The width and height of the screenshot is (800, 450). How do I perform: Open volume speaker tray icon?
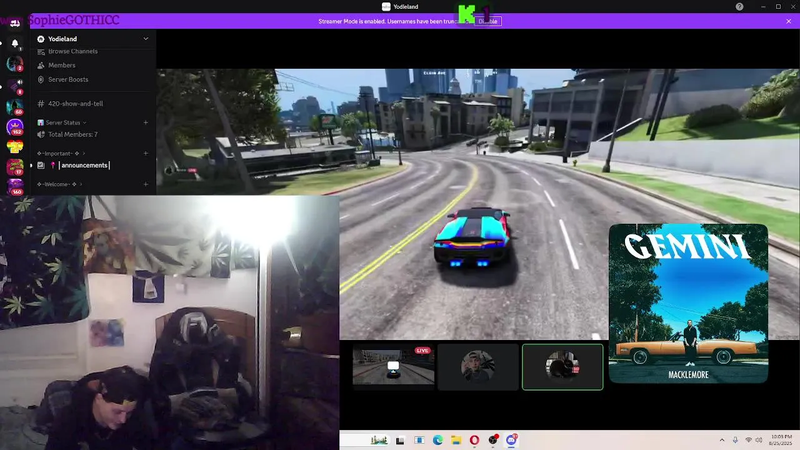click(x=759, y=440)
